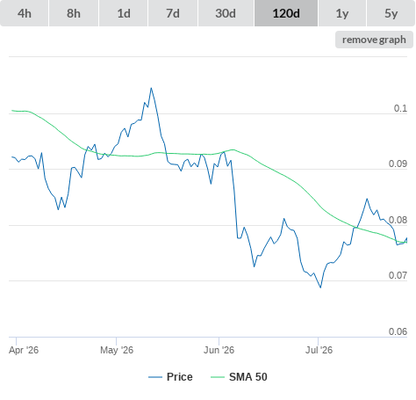
Task: Click the price peak above 0.1 in May
Action: click(x=151, y=88)
